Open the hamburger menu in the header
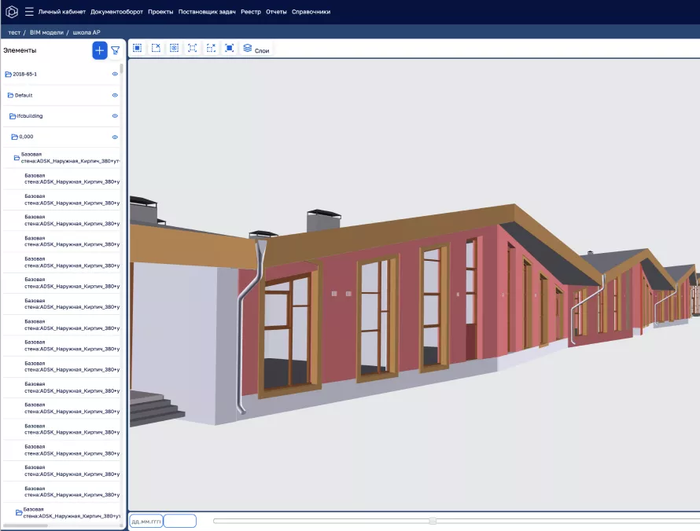700x531 pixels. [29, 12]
